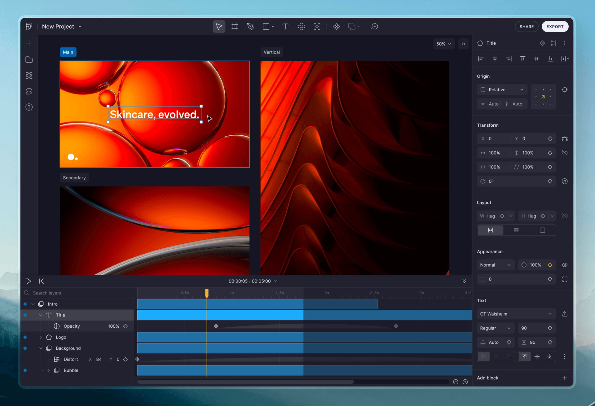Toggle scale link constraint icon
Screen dimensions: 595x406
pos(565,153)
